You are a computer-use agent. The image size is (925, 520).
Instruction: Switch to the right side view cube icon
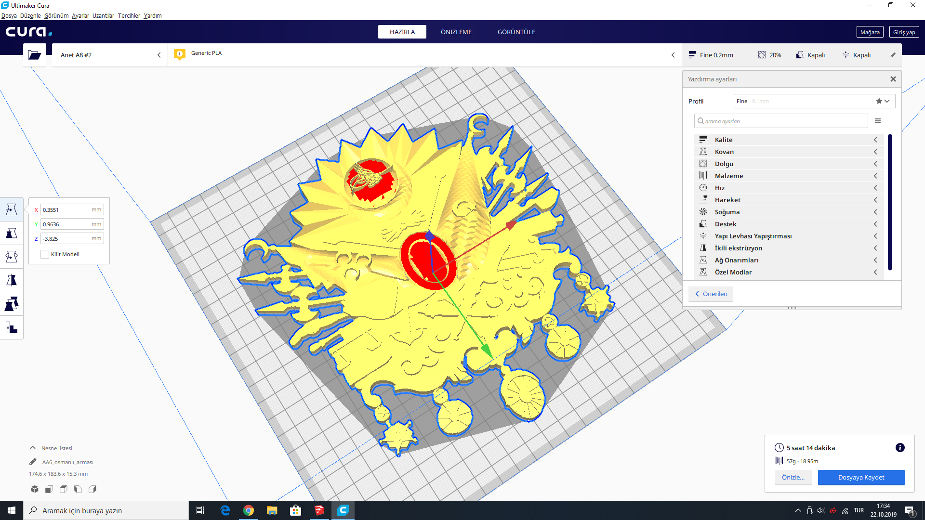coord(92,489)
